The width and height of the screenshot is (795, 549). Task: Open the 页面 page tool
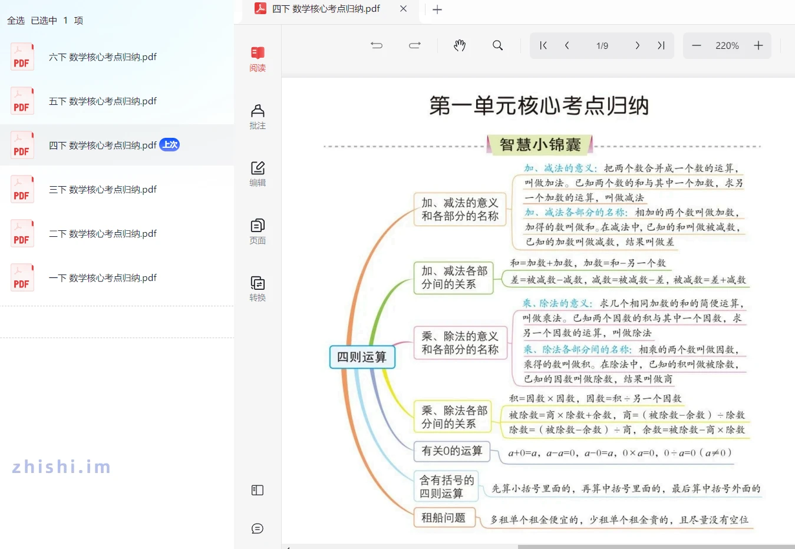click(258, 231)
